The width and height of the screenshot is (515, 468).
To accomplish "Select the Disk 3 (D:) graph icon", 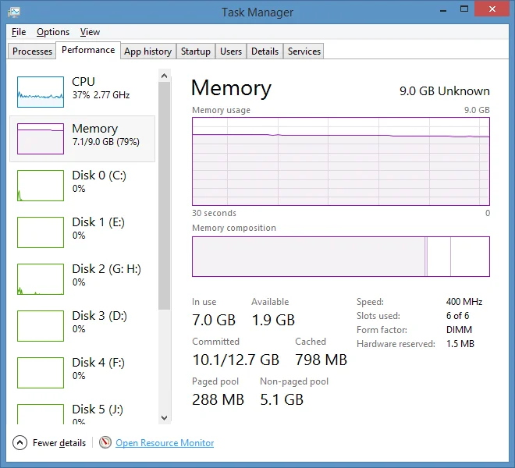I will tap(41, 326).
